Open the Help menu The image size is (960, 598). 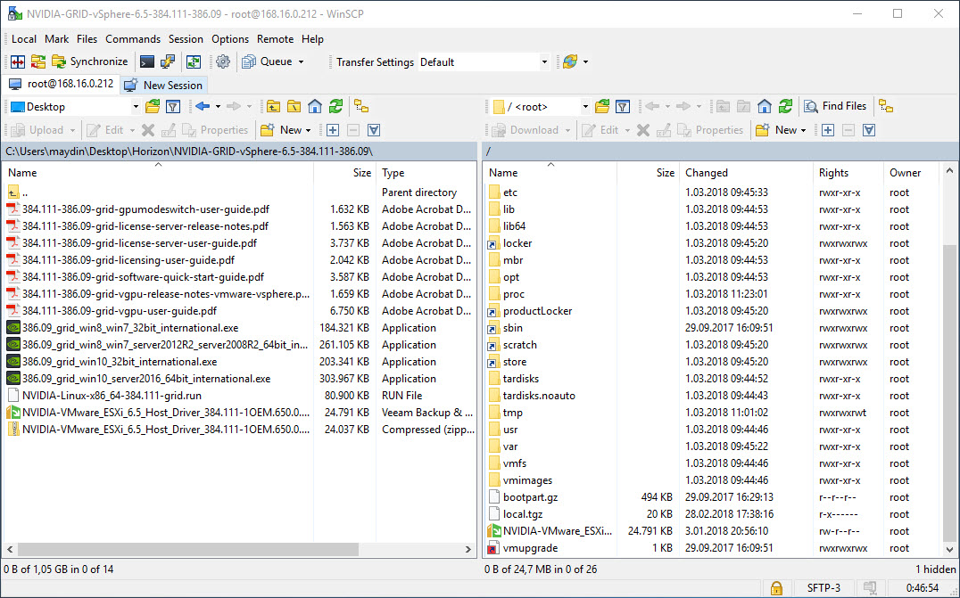pyautogui.click(x=312, y=39)
